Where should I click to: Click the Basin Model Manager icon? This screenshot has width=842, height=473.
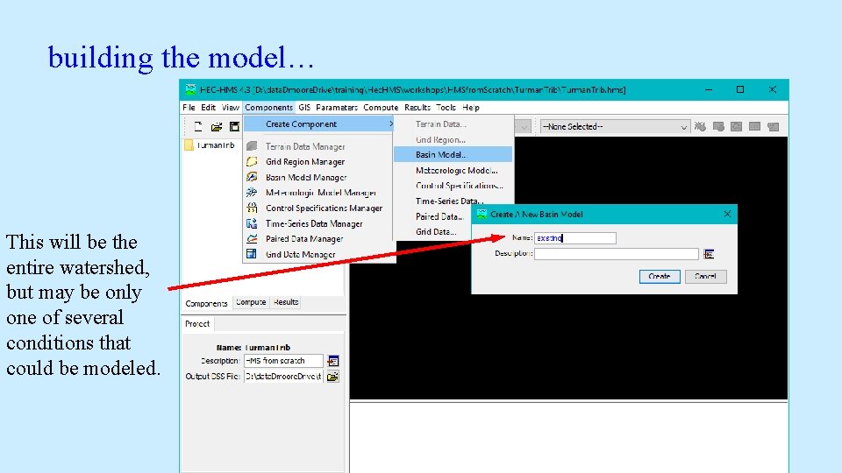coord(252,177)
